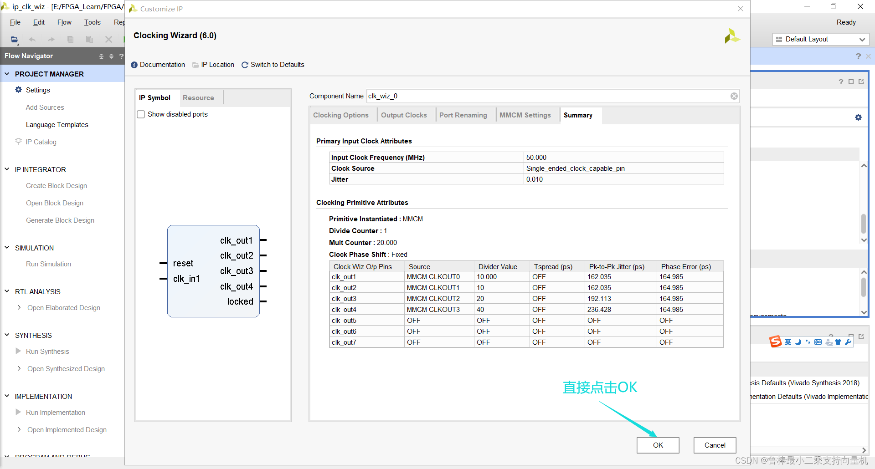Collapse SYNTHESIS section
The image size is (875, 469).
(7, 335)
